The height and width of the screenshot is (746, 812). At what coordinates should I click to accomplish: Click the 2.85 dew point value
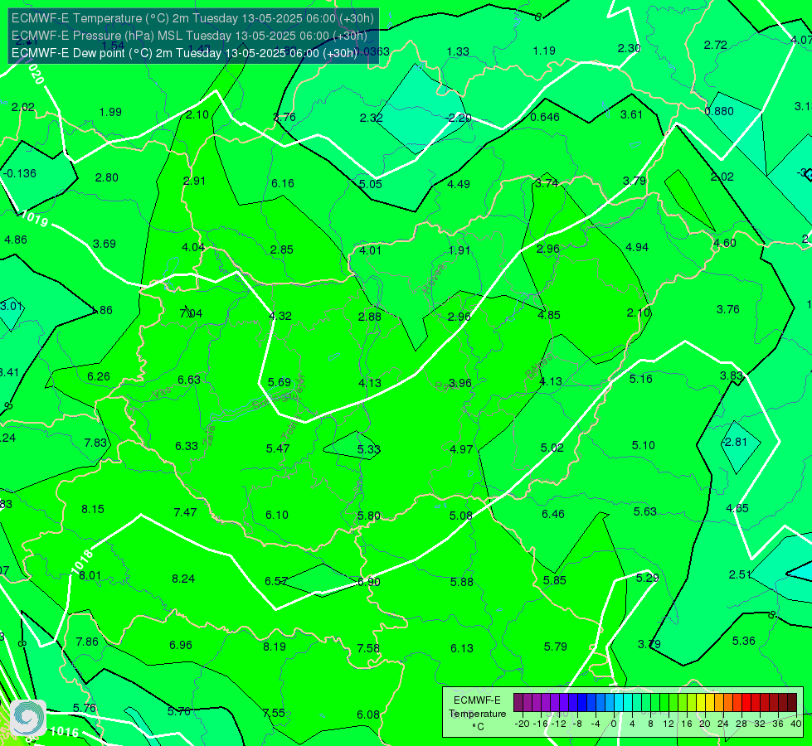click(282, 250)
